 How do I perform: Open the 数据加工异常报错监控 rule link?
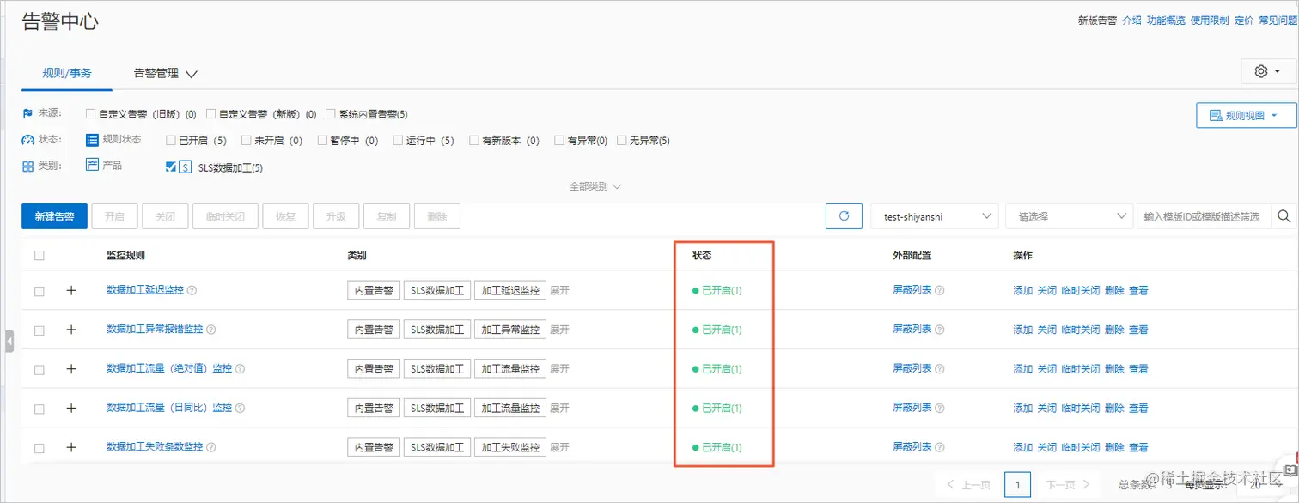click(x=155, y=330)
